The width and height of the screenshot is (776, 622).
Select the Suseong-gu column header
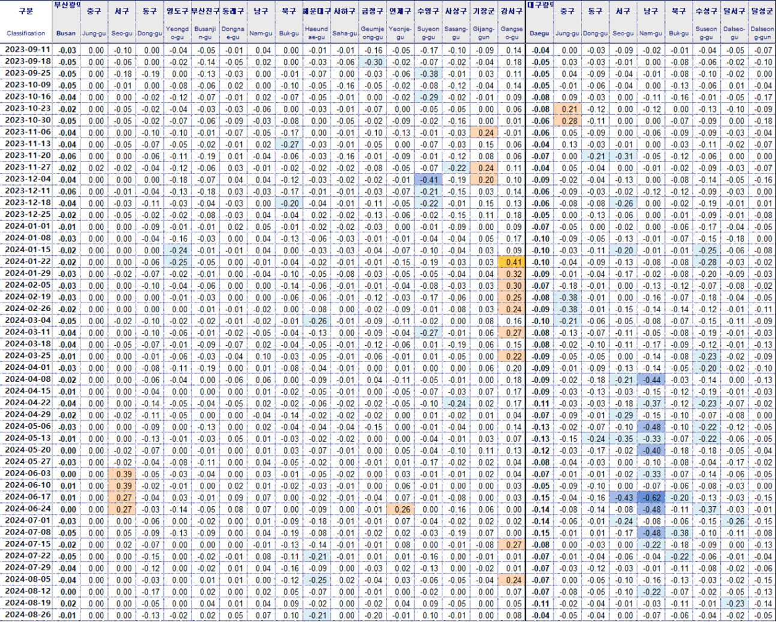[x=706, y=33]
